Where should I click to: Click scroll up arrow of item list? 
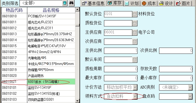click(x=77, y=9)
